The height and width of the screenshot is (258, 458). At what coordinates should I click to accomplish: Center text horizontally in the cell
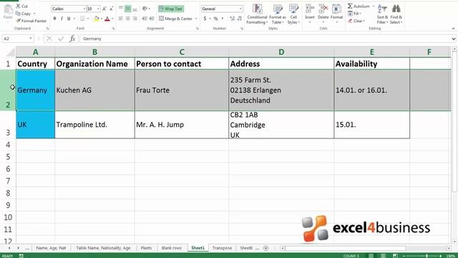pos(127,19)
